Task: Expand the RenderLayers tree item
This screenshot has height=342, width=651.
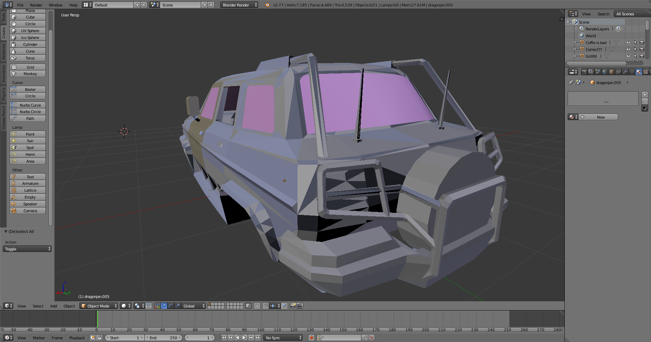Action: 576,29
